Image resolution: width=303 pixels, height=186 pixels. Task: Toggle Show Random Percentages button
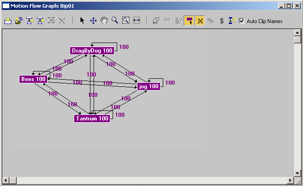pyautogui.click(x=200, y=21)
